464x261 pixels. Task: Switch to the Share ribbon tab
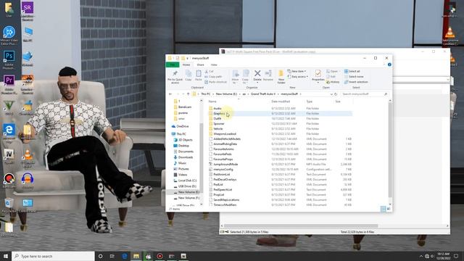[x=200, y=65]
